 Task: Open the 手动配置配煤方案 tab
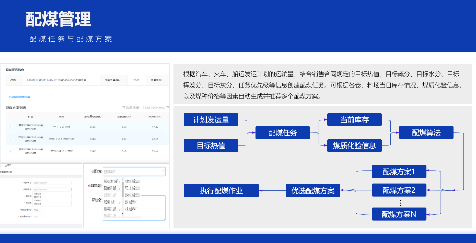pyautogui.click(x=19, y=97)
